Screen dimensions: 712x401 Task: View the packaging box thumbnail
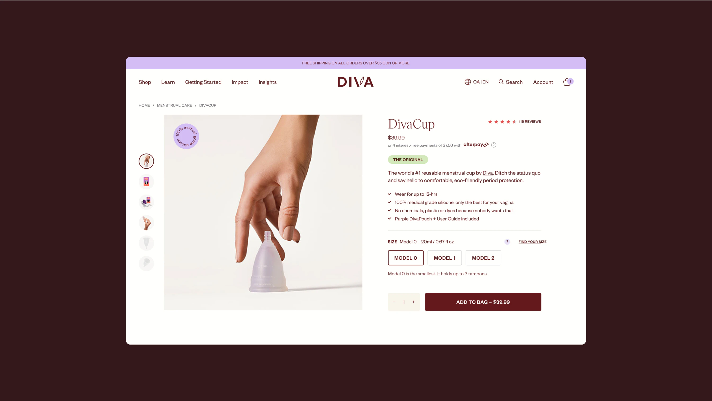(x=146, y=182)
